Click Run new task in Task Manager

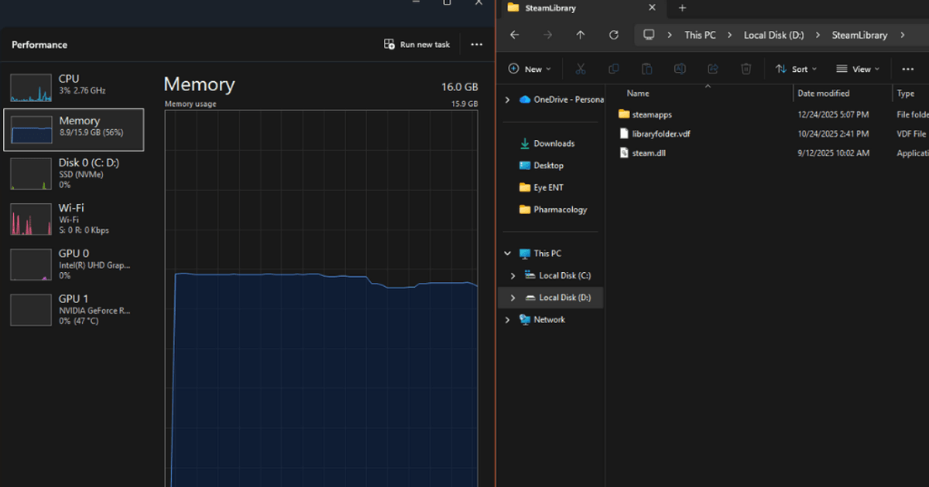[x=417, y=45]
